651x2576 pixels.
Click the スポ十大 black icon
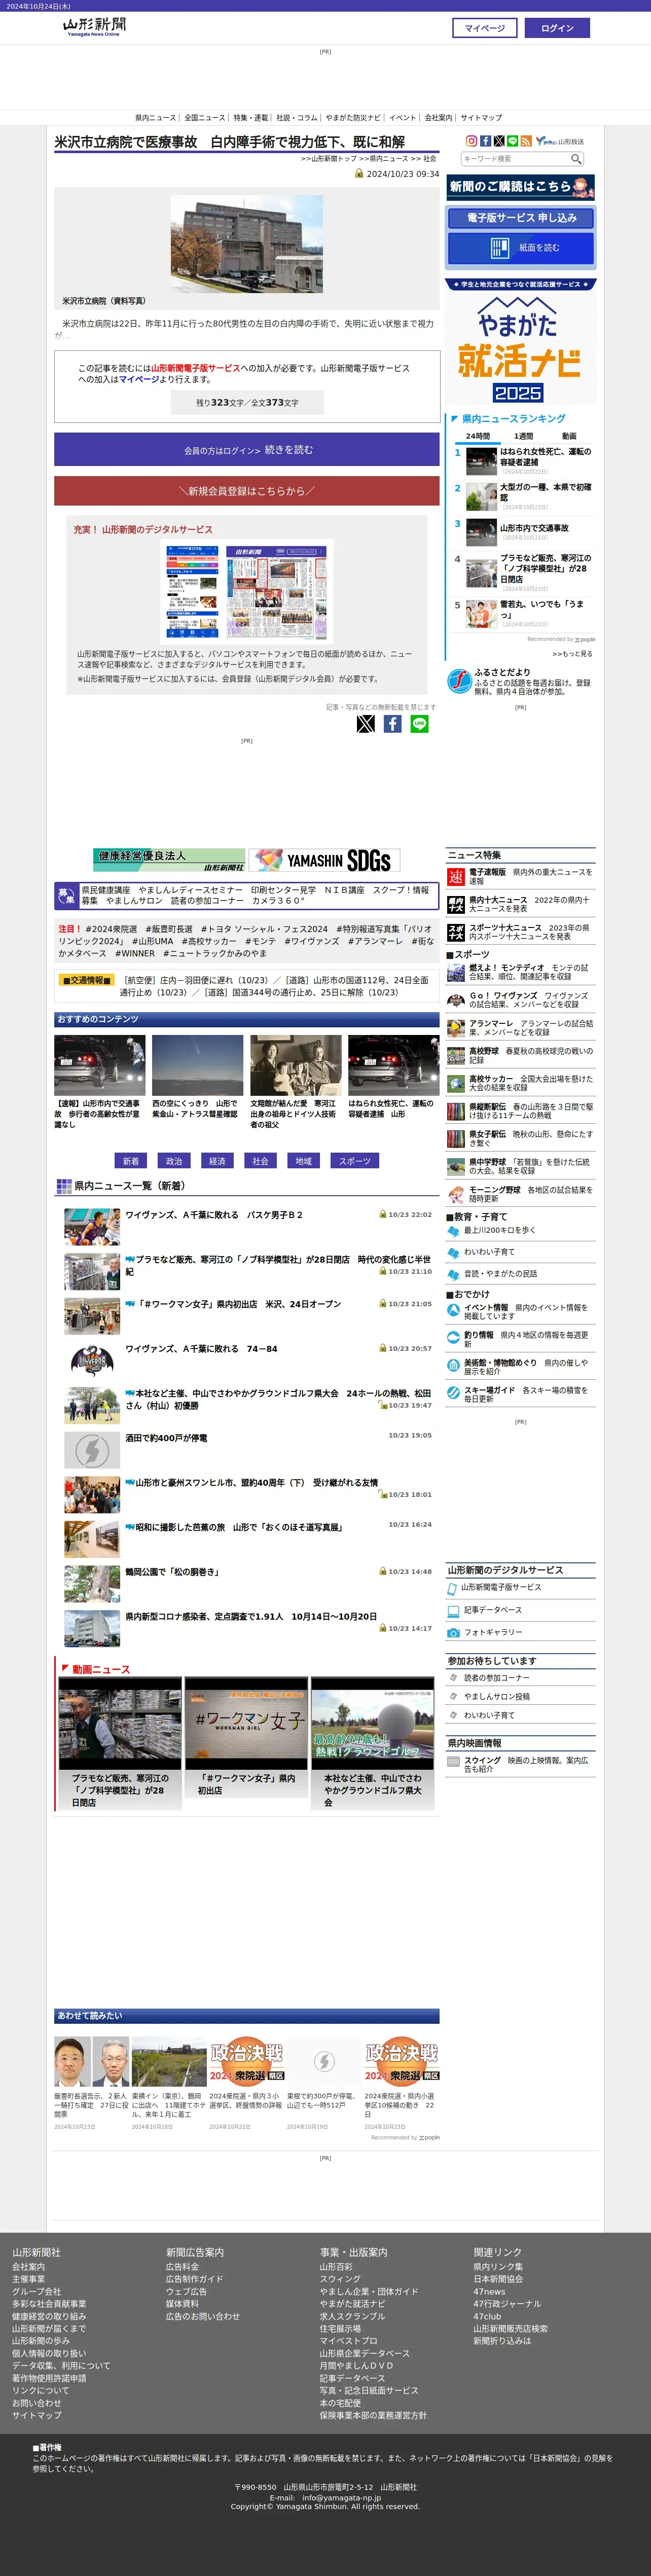(x=456, y=933)
